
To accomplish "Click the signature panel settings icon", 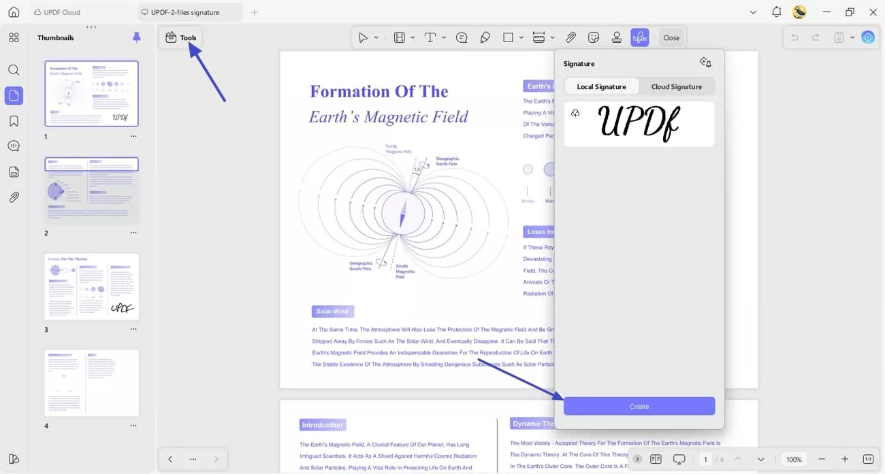I will coord(705,63).
